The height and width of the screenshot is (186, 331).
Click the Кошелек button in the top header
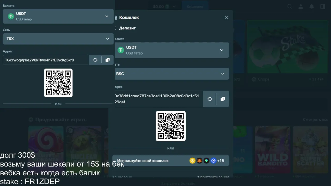tap(195, 6)
